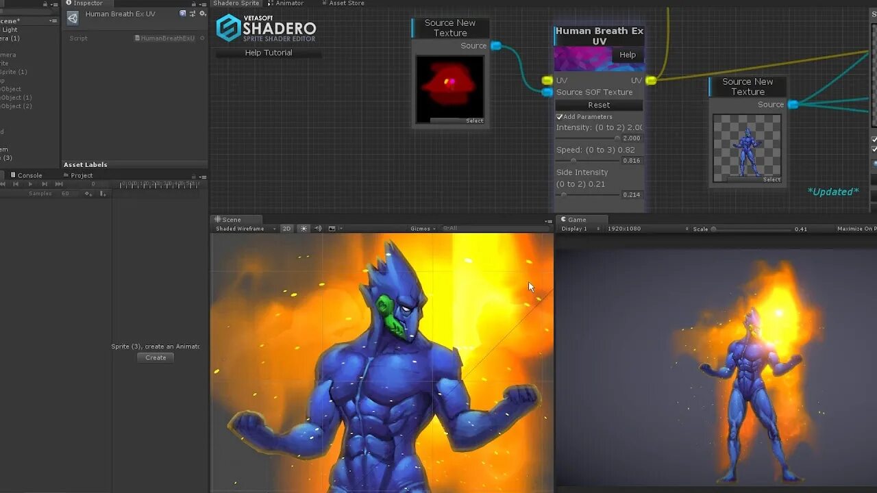Click the Human Breath Ex UV node title
Image resolution: width=877 pixels, height=493 pixels.
point(600,36)
